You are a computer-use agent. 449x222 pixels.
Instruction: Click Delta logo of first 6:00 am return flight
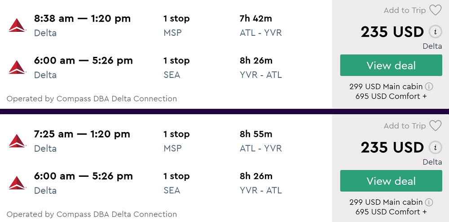(17, 68)
